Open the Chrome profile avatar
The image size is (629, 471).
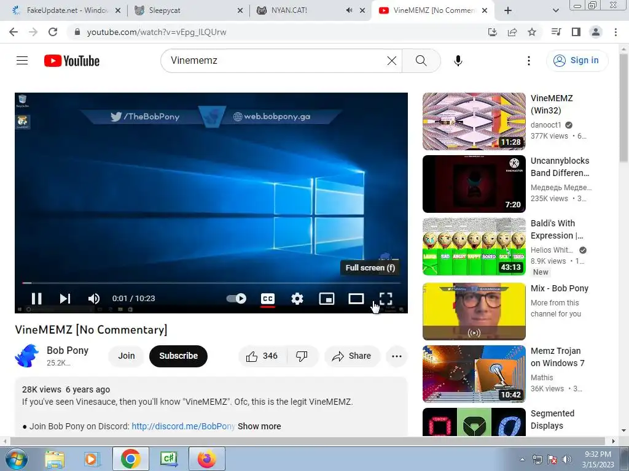coord(596,32)
